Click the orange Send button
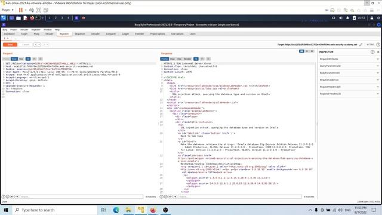The width and height of the screenshot is (382, 215). [x=10, y=45]
